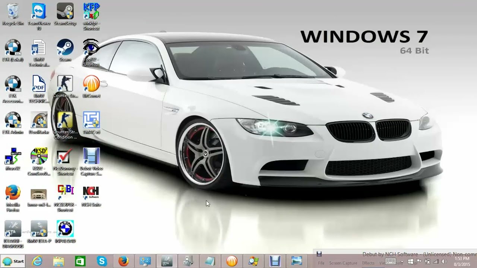Open Skype from the taskbar

(102, 261)
